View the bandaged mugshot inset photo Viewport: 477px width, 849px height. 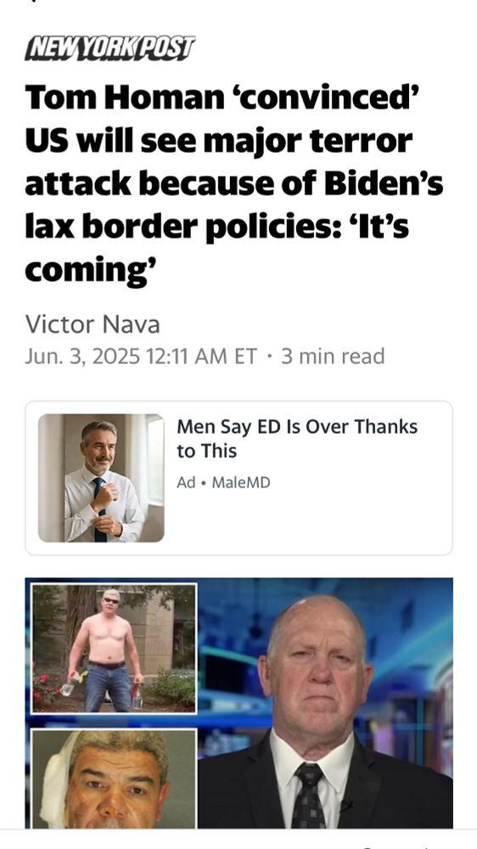pyautogui.click(x=114, y=779)
